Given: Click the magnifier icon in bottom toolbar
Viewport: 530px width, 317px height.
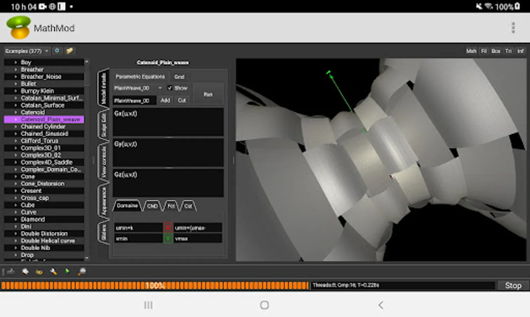Looking at the screenshot, I should pyautogui.click(x=82, y=272).
